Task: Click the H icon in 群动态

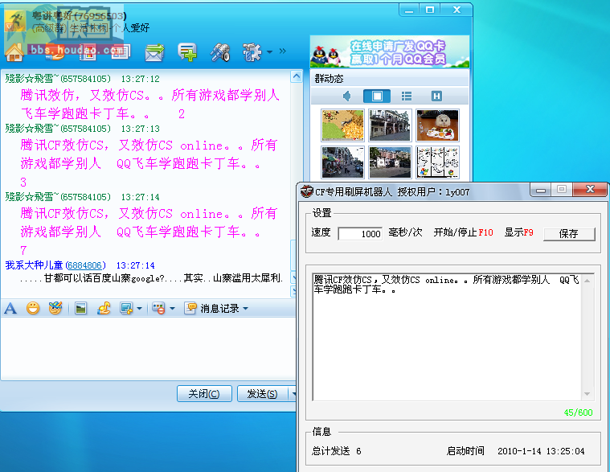Action: (x=436, y=96)
